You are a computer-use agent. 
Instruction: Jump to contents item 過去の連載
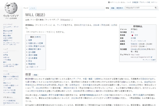32,55
